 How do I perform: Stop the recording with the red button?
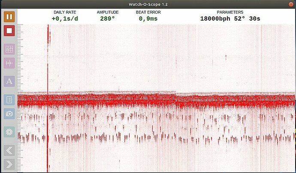coord(9,30)
